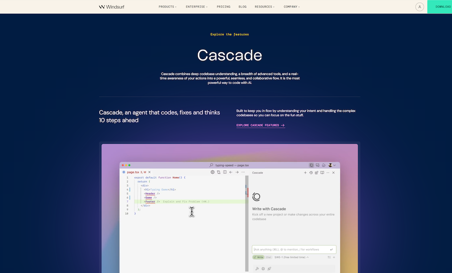The height and width of the screenshot is (273, 452).
Task: Click the Cascade swirl logo
Action: 256,197
